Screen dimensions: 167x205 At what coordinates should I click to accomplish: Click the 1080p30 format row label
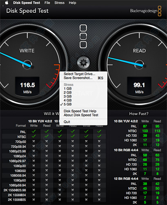click(20, 166)
